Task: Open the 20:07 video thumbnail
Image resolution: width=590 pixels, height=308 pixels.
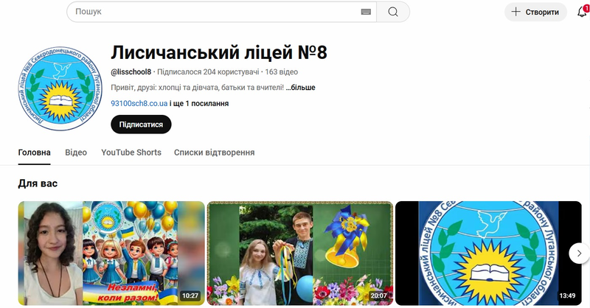Action: (x=299, y=253)
